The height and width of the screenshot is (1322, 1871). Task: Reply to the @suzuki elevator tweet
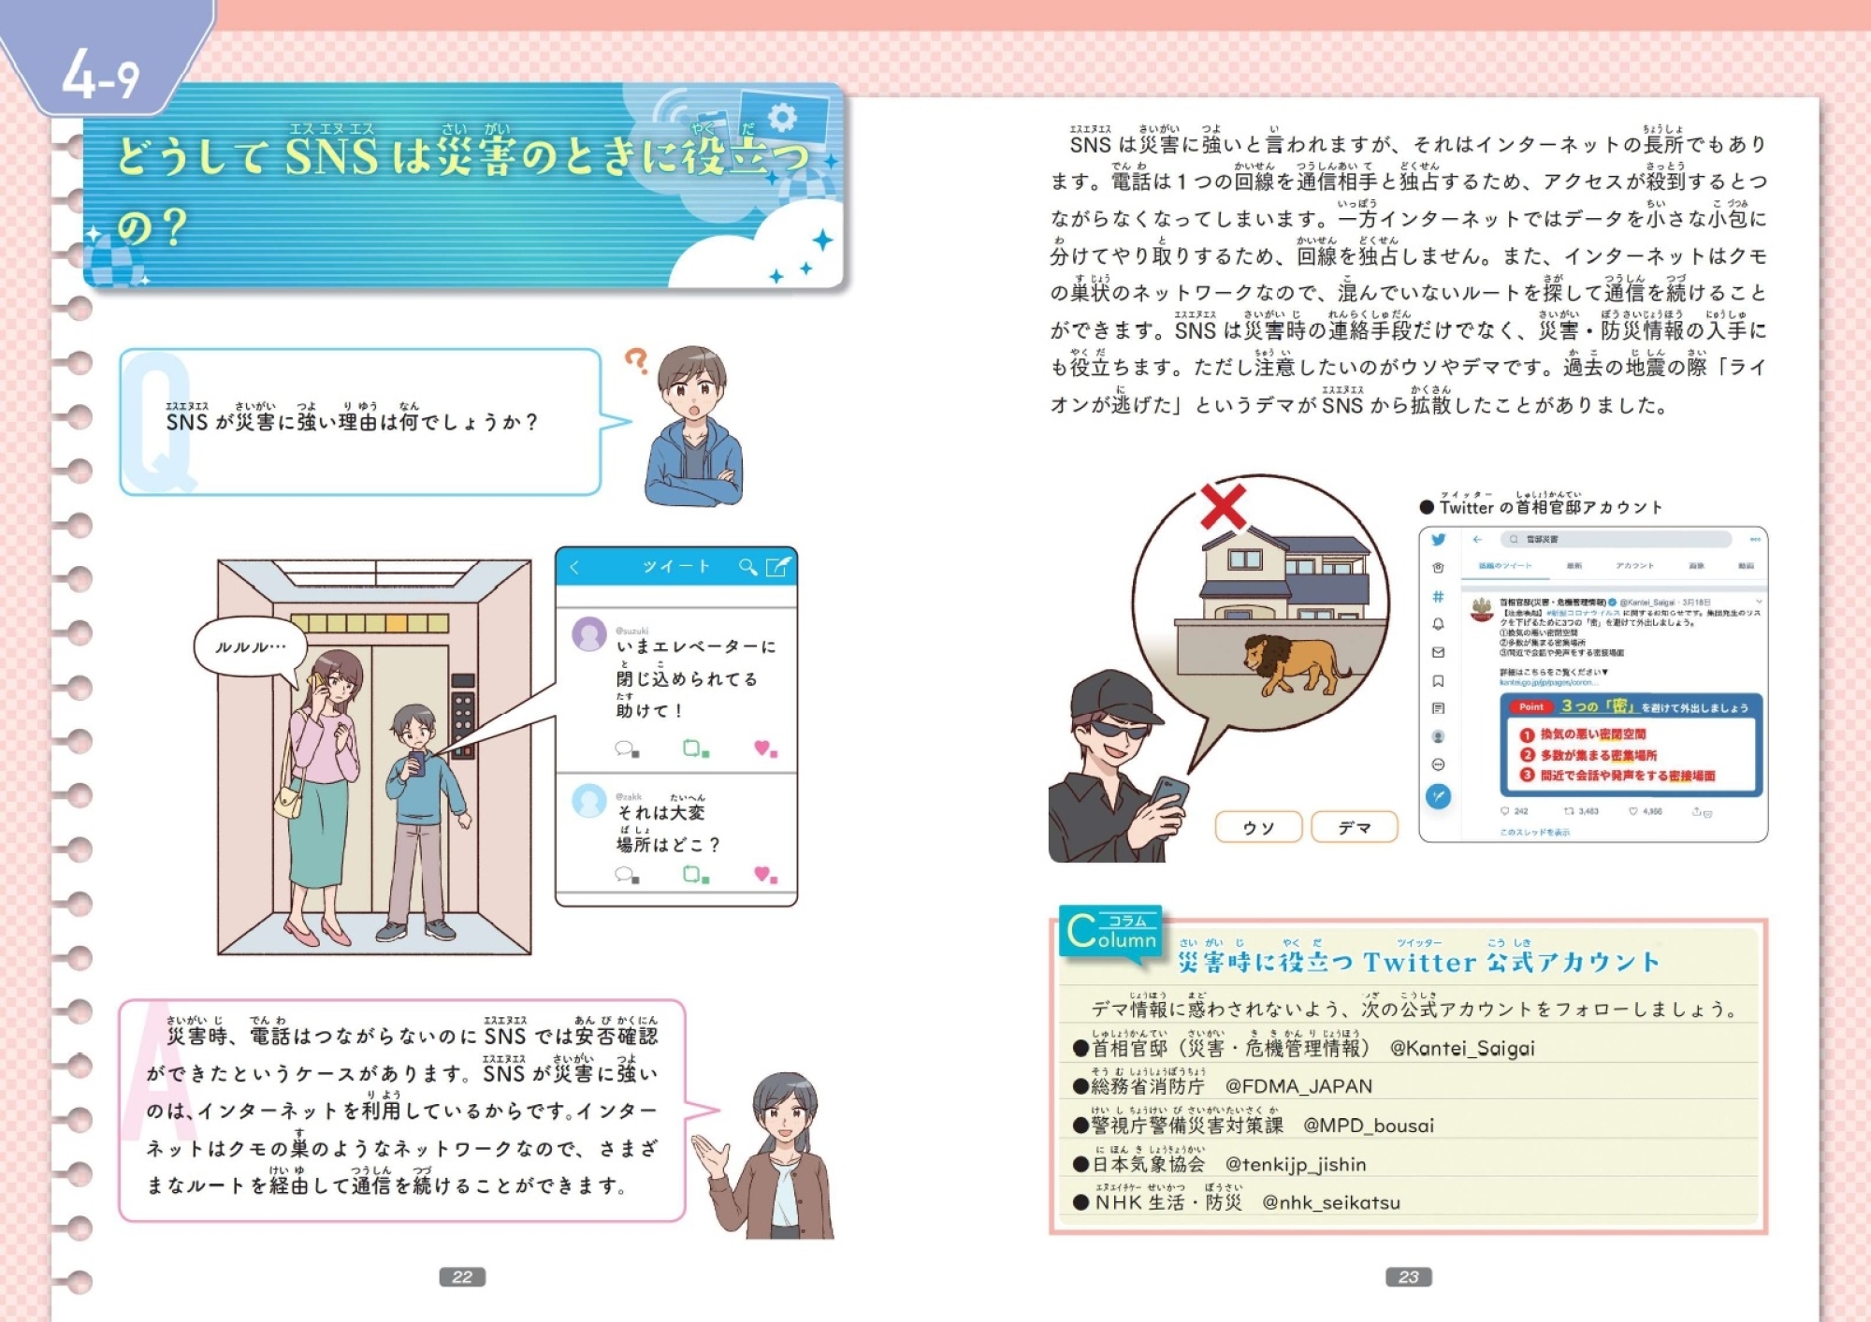pos(626,748)
